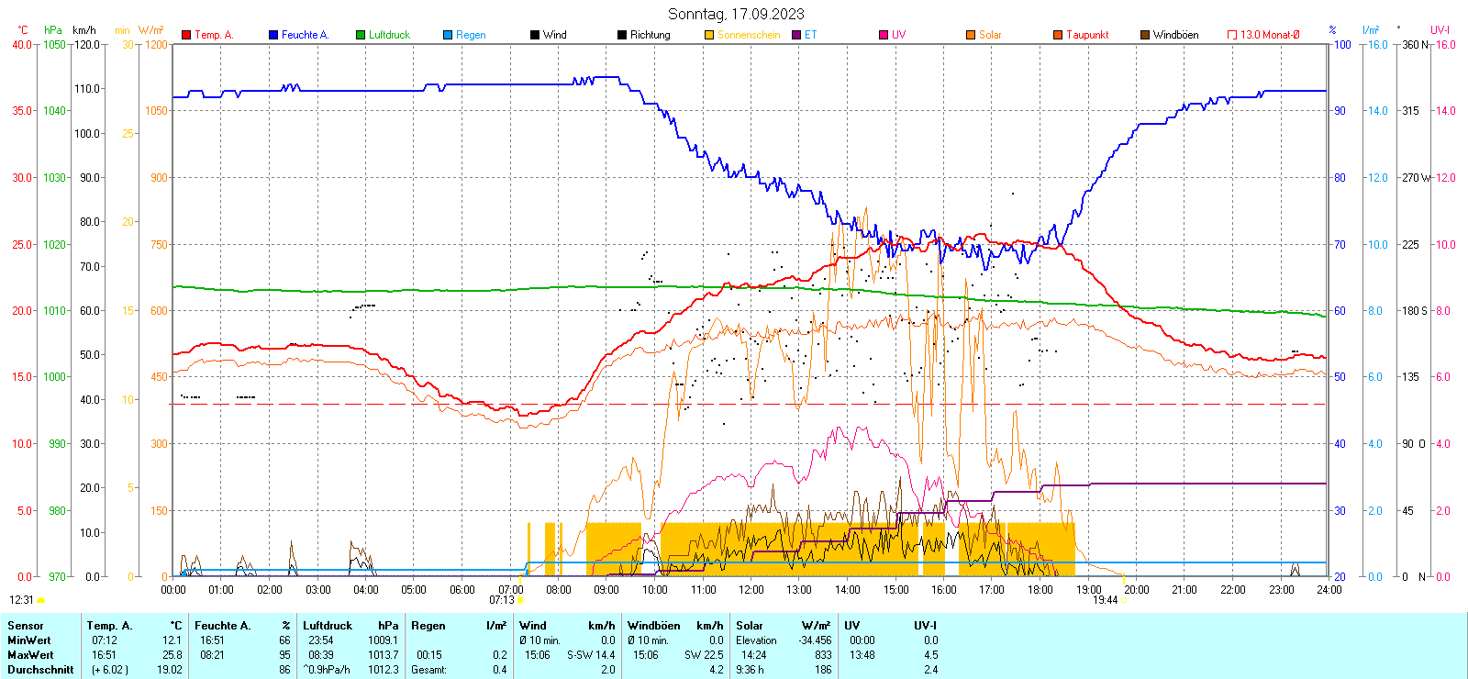Click the sunset marker at 19:44

[x=1124, y=600]
